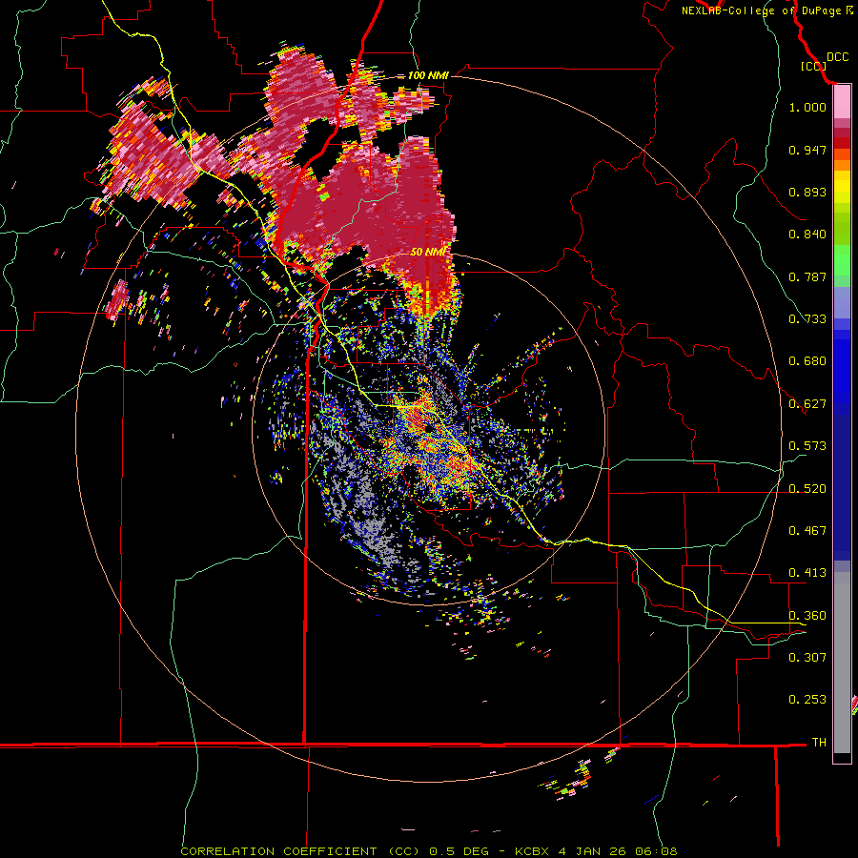This screenshot has height=858, width=858.
Task: Select the 0.680 legend value
Action: point(807,361)
